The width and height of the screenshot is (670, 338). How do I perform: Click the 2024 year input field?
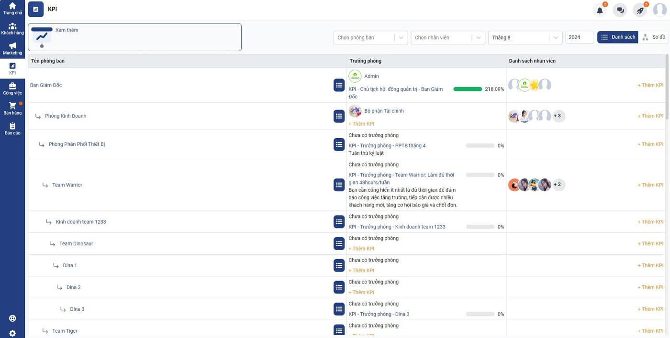pos(580,38)
